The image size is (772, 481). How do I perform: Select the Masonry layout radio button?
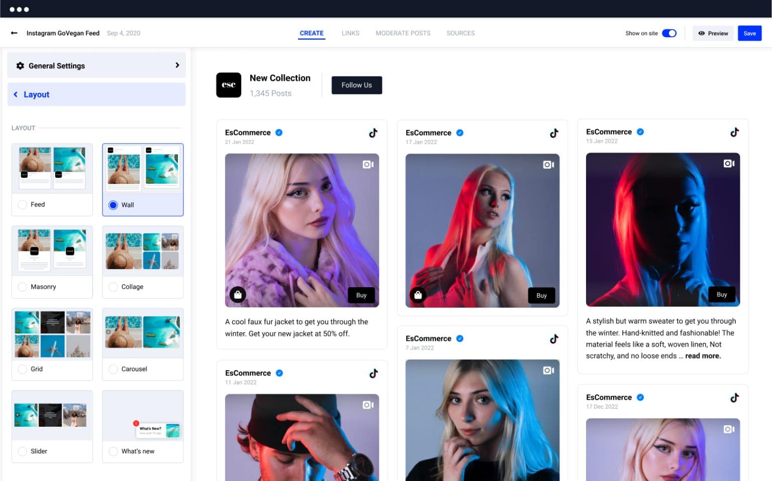(x=22, y=286)
